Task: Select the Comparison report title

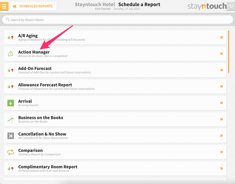Action: click(x=30, y=150)
